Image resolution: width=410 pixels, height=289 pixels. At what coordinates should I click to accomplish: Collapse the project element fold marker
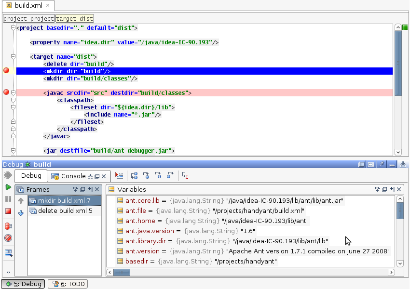tap(14, 28)
